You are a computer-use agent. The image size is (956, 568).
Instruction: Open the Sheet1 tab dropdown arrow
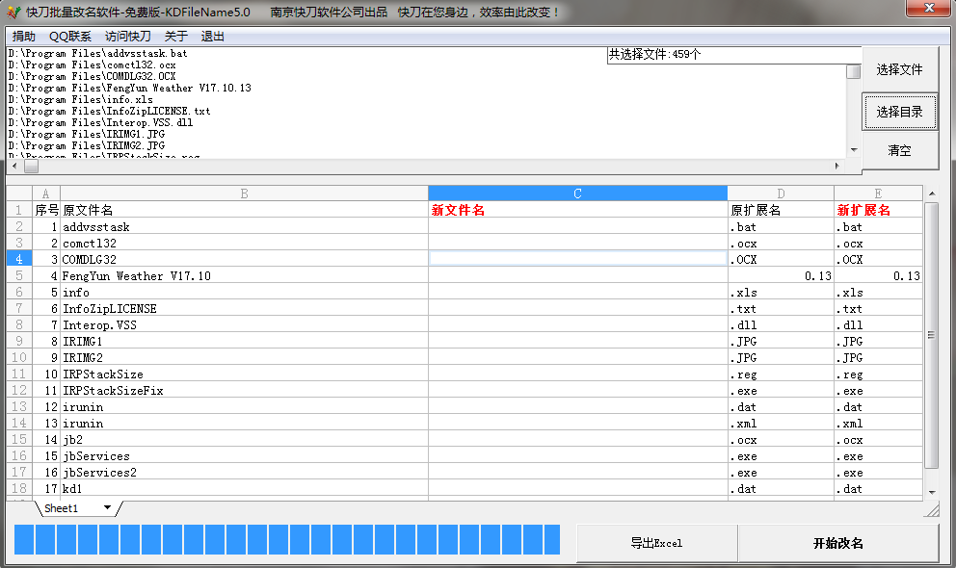(107, 507)
